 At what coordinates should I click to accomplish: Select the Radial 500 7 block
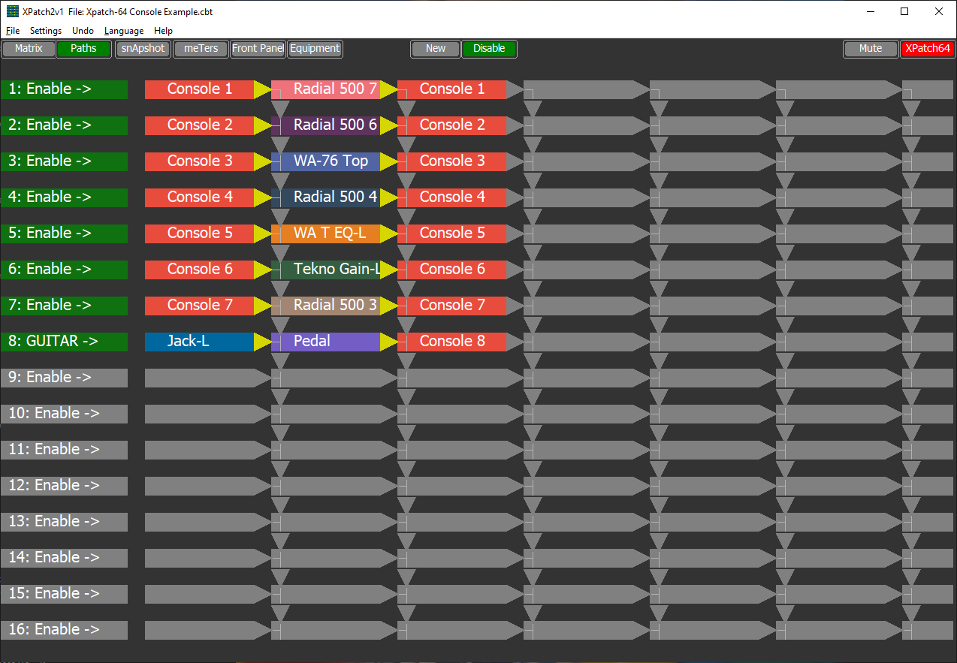click(x=326, y=89)
